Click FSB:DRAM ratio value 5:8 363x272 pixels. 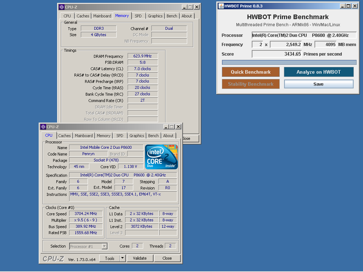143,62
